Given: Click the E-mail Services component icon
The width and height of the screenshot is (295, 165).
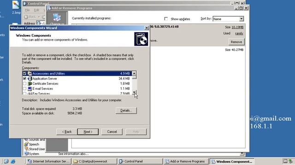Looking at the screenshot, I should click(x=29, y=88).
